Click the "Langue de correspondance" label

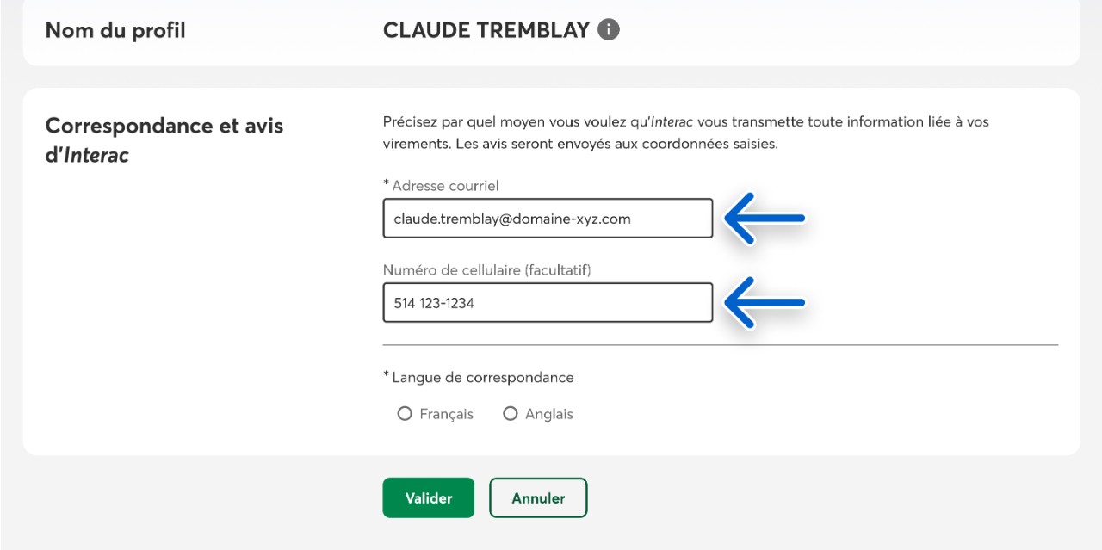coord(482,378)
